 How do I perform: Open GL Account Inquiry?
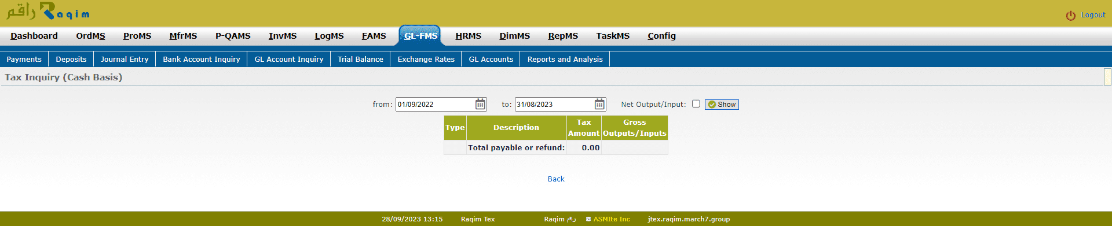(x=289, y=59)
